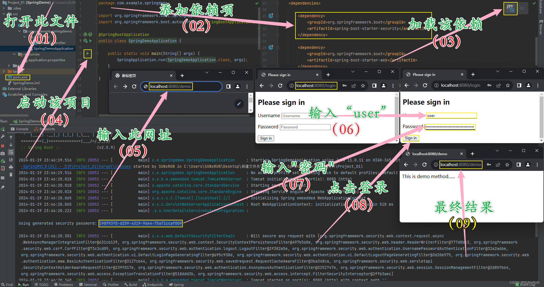Click the Load Maven Changes icon
Screen dimensions: 544x287
pos(510,8)
